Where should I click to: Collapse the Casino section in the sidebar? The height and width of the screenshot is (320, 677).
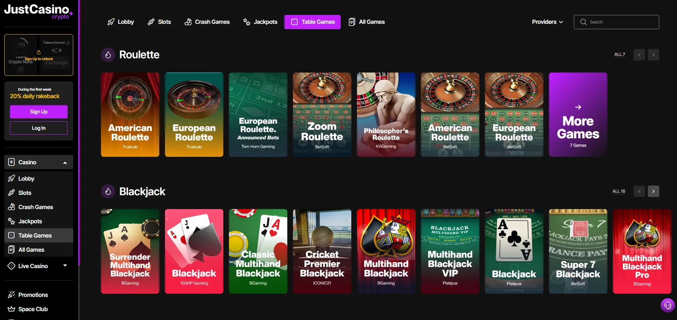(x=65, y=162)
